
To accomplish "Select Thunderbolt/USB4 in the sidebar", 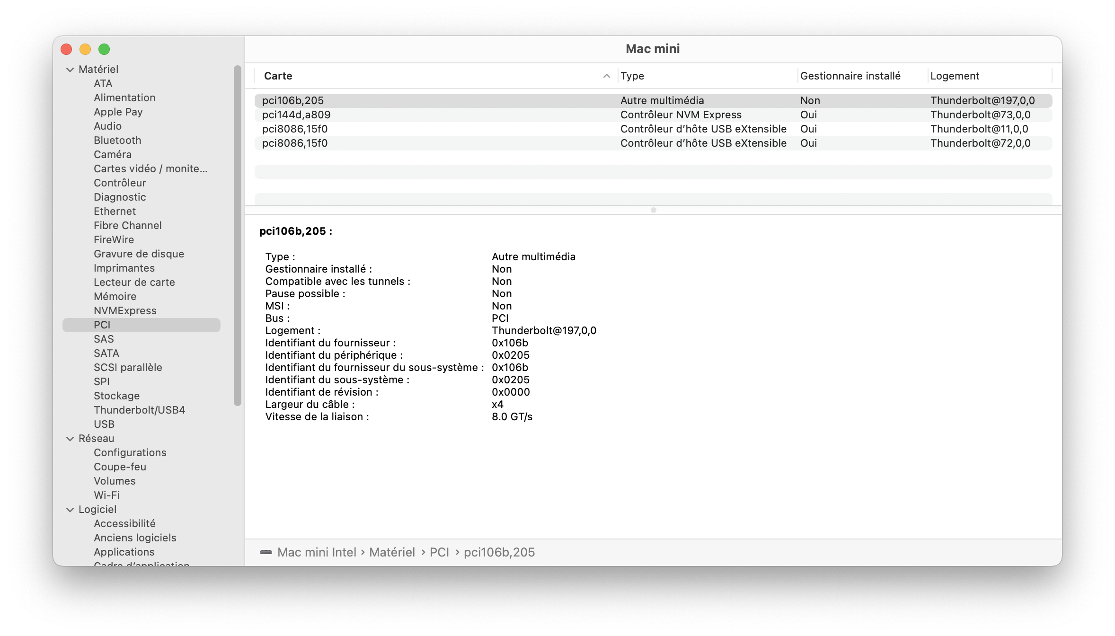I will [139, 410].
